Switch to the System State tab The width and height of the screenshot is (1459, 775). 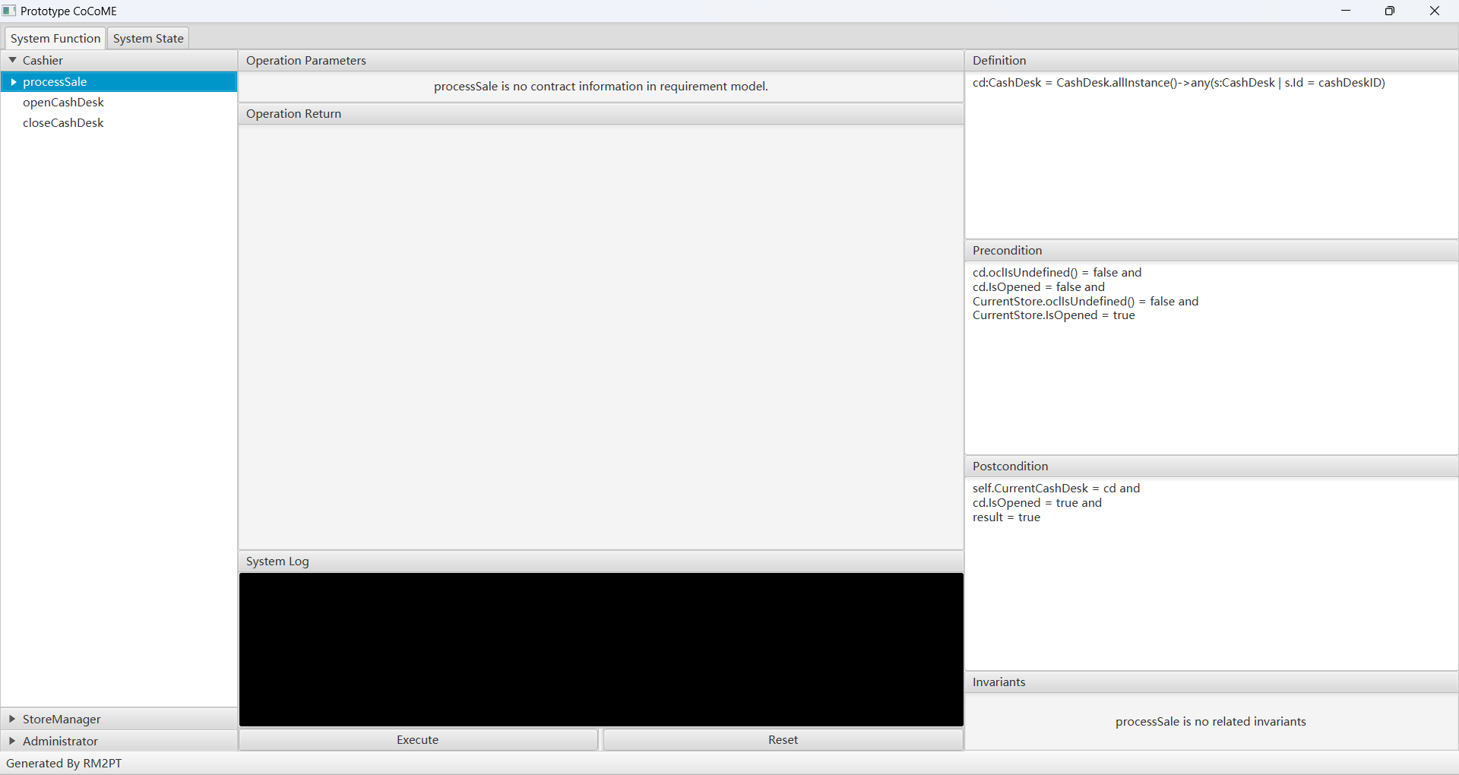[x=148, y=39]
